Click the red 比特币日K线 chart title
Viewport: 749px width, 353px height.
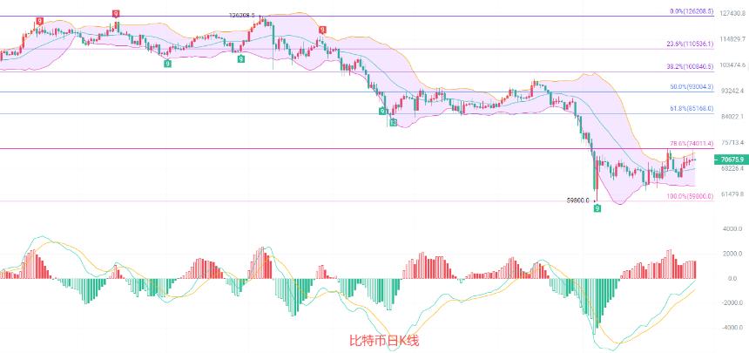click(384, 341)
